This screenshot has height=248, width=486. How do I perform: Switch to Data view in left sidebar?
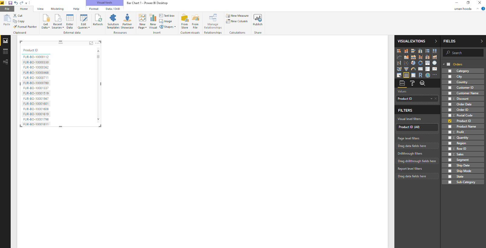click(5, 52)
